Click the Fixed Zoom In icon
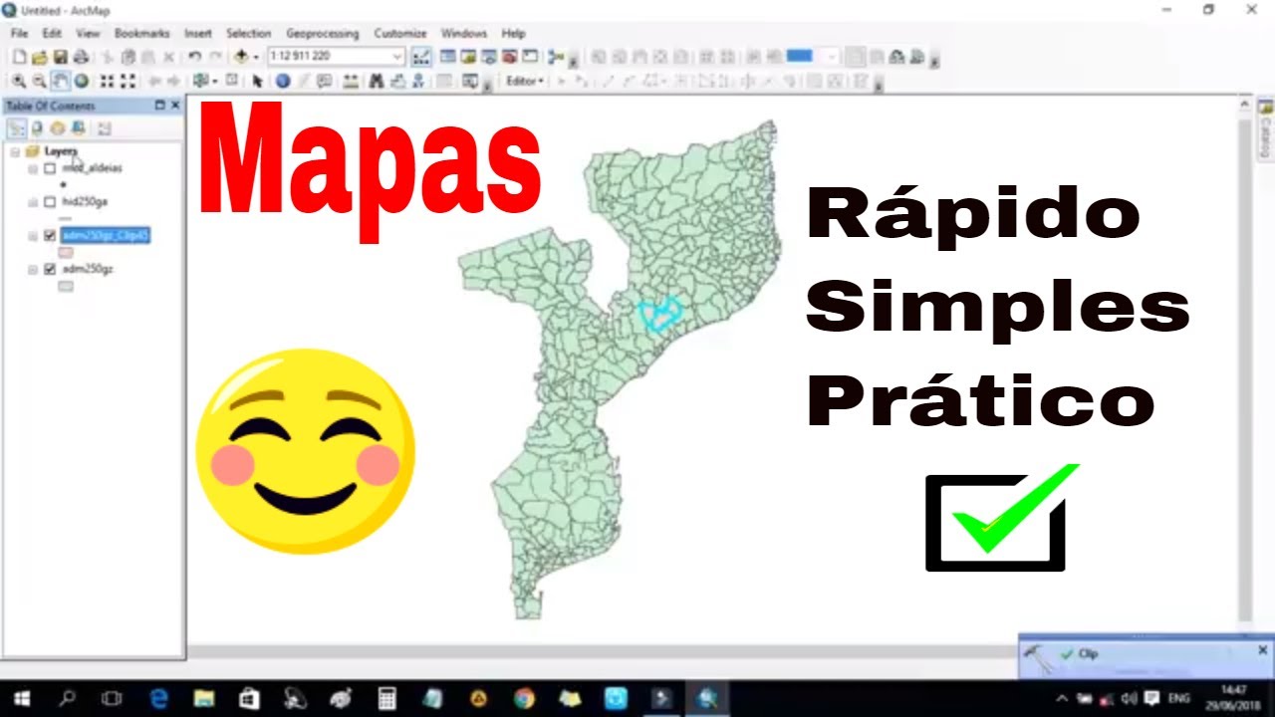1275x717 pixels. pos(108,82)
